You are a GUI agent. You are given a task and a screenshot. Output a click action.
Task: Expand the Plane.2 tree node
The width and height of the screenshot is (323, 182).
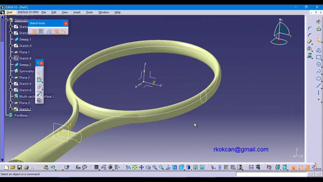tap(11, 77)
